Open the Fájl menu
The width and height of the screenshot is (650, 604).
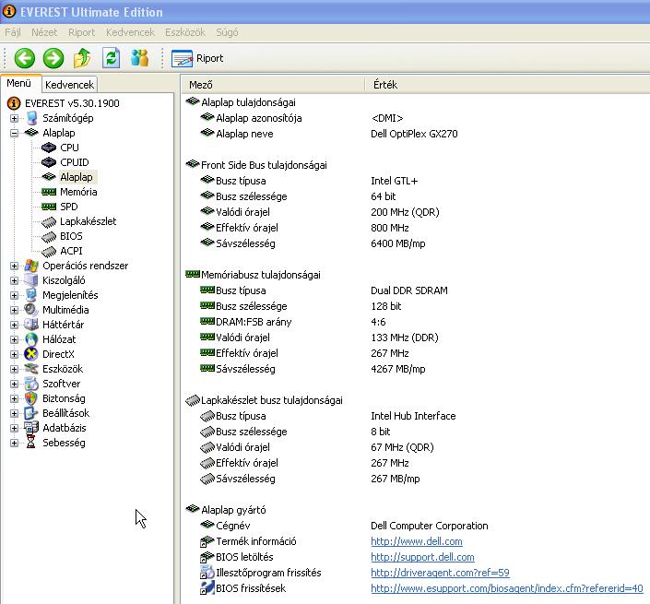click(x=13, y=32)
